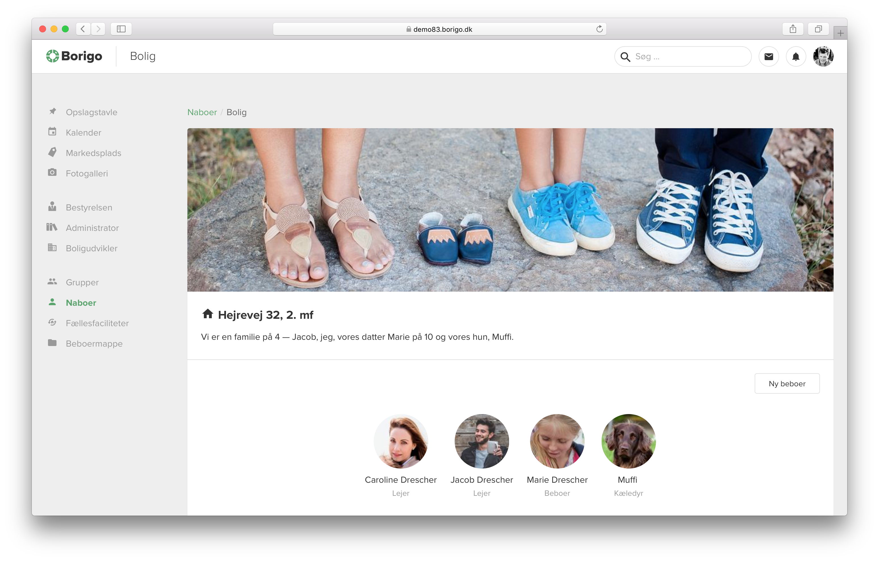Open Kalender in the sidebar
This screenshot has width=879, height=561.
[x=83, y=132]
